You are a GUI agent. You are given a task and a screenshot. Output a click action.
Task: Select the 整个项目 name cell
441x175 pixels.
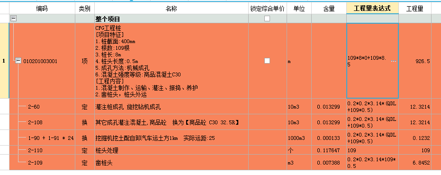171,19
